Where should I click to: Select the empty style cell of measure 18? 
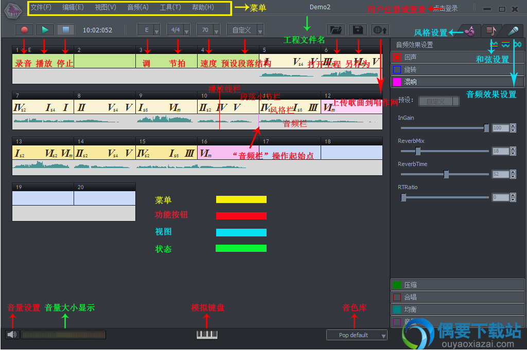(x=352, y=152)
